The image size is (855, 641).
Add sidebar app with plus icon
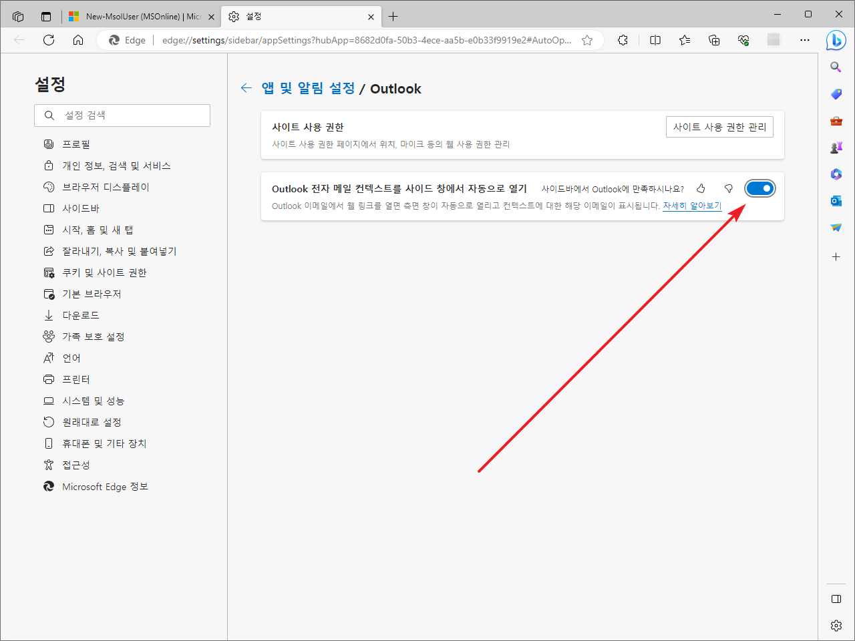[836, 256]
